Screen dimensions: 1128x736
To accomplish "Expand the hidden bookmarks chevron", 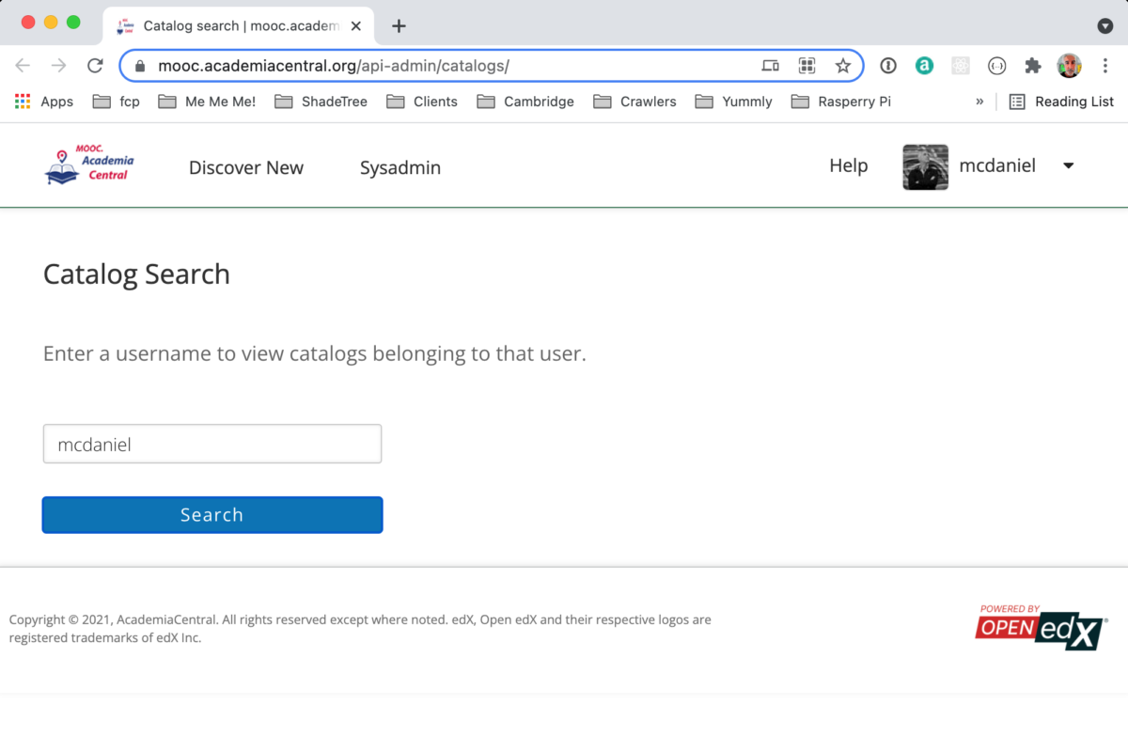I will pyautogui.click(x=979, y=102).
